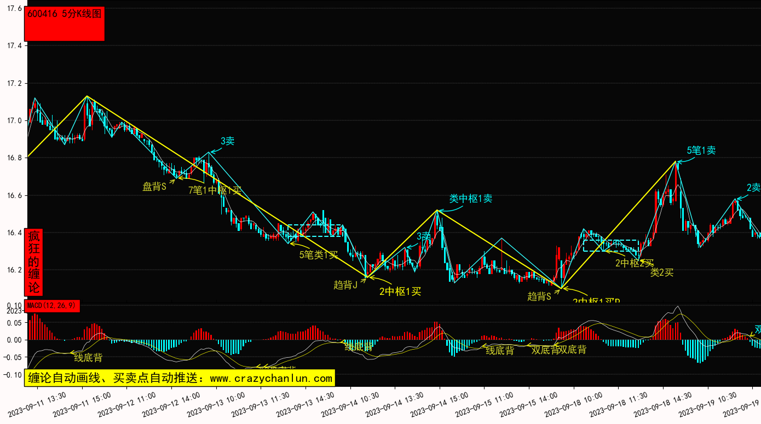Image resolution: width=761 pixels, height=424 pixels.
Task: Select the MACD(12,26,9) indicator label
Action: [53, 305]
